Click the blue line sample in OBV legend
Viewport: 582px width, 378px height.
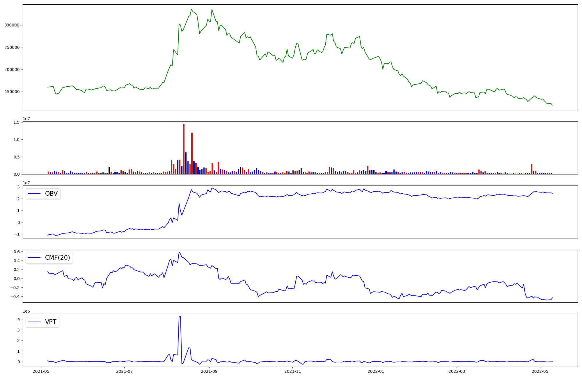35,194
